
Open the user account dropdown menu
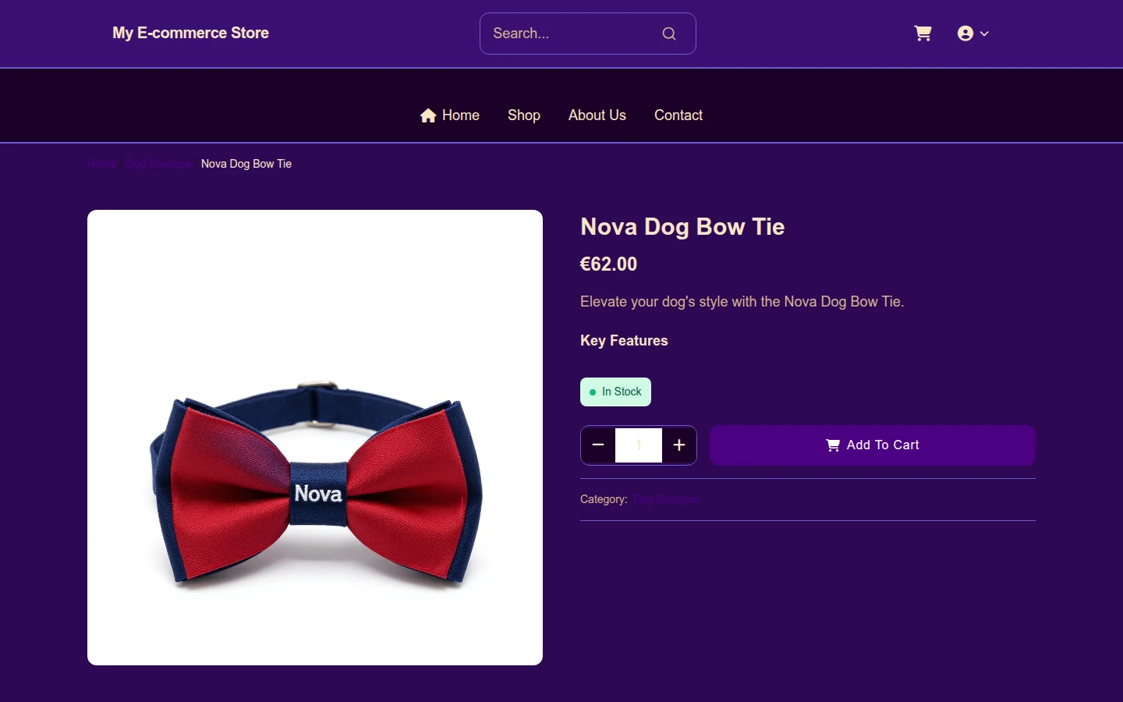point(972,34)
